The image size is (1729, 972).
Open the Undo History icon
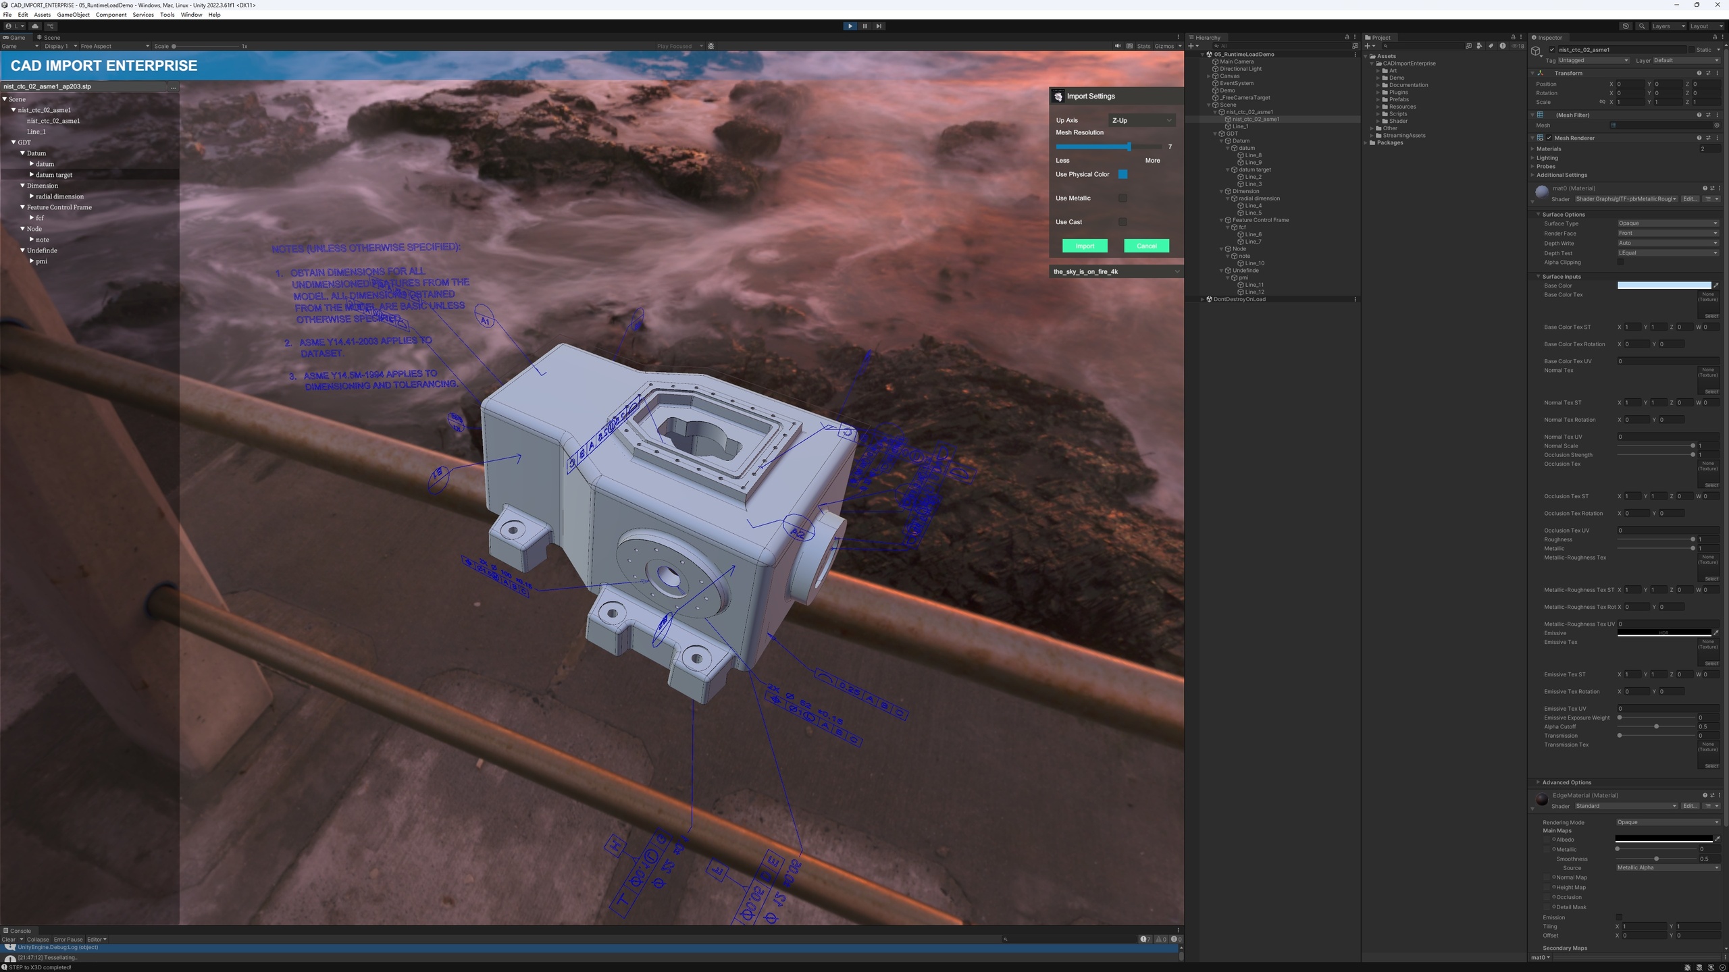pos(1625,26)
